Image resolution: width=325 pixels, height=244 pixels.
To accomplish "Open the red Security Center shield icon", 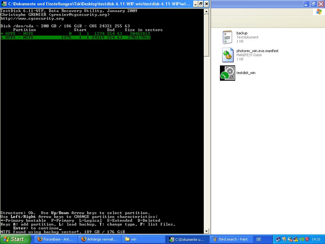I will (307, 239).
